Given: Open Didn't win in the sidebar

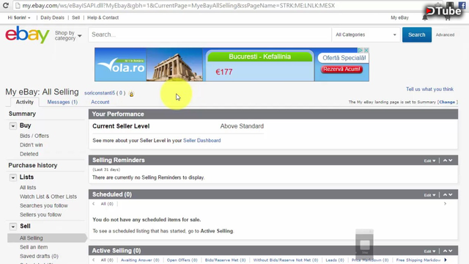Looking at the screenshot, I should click(x=31, y=145).
